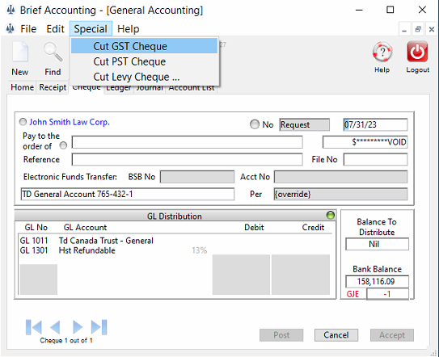Click the GL No column header
This screenshot has width=439, height=357.
(x=36, y=227)
